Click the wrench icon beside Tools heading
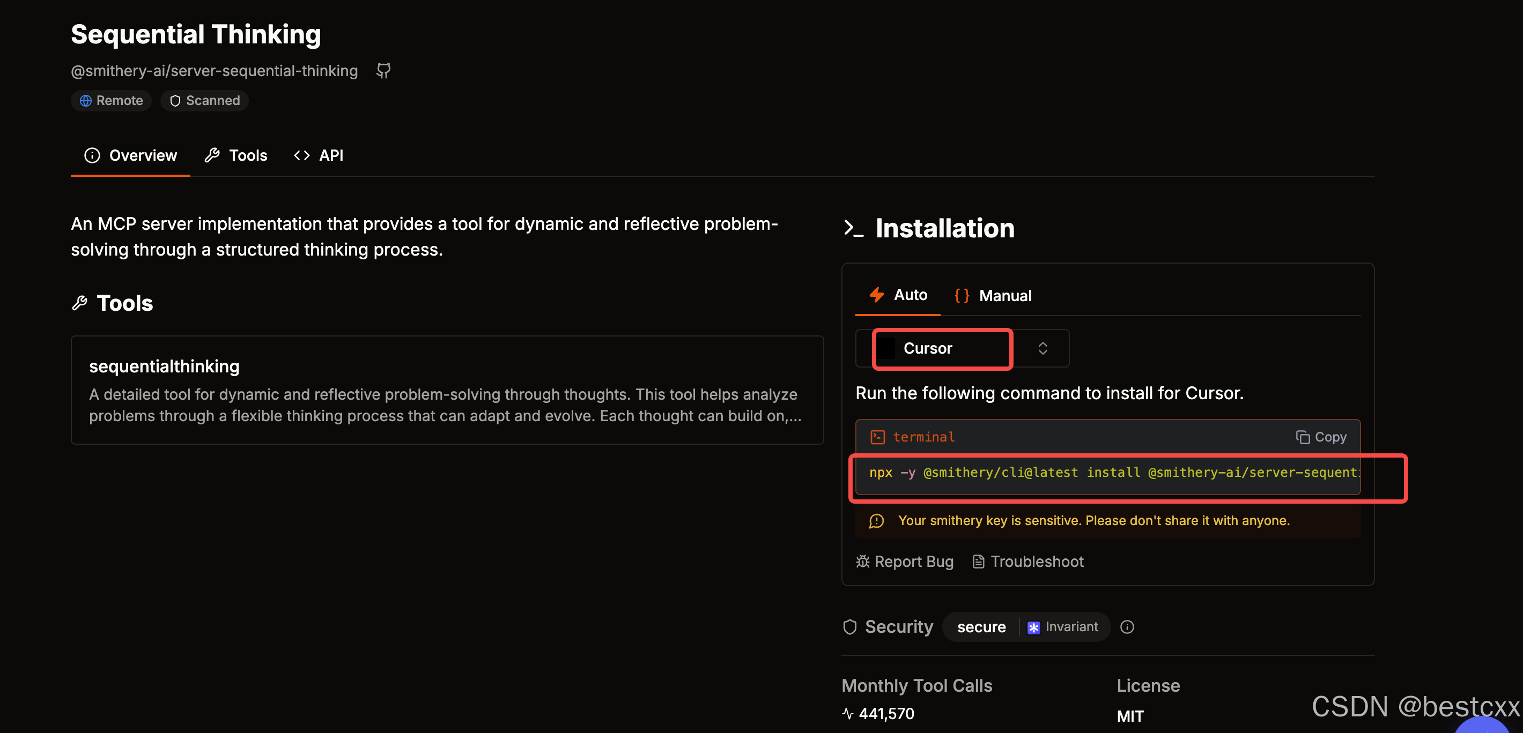This screenshot has height=733, width=1523. tap(80, 303)
